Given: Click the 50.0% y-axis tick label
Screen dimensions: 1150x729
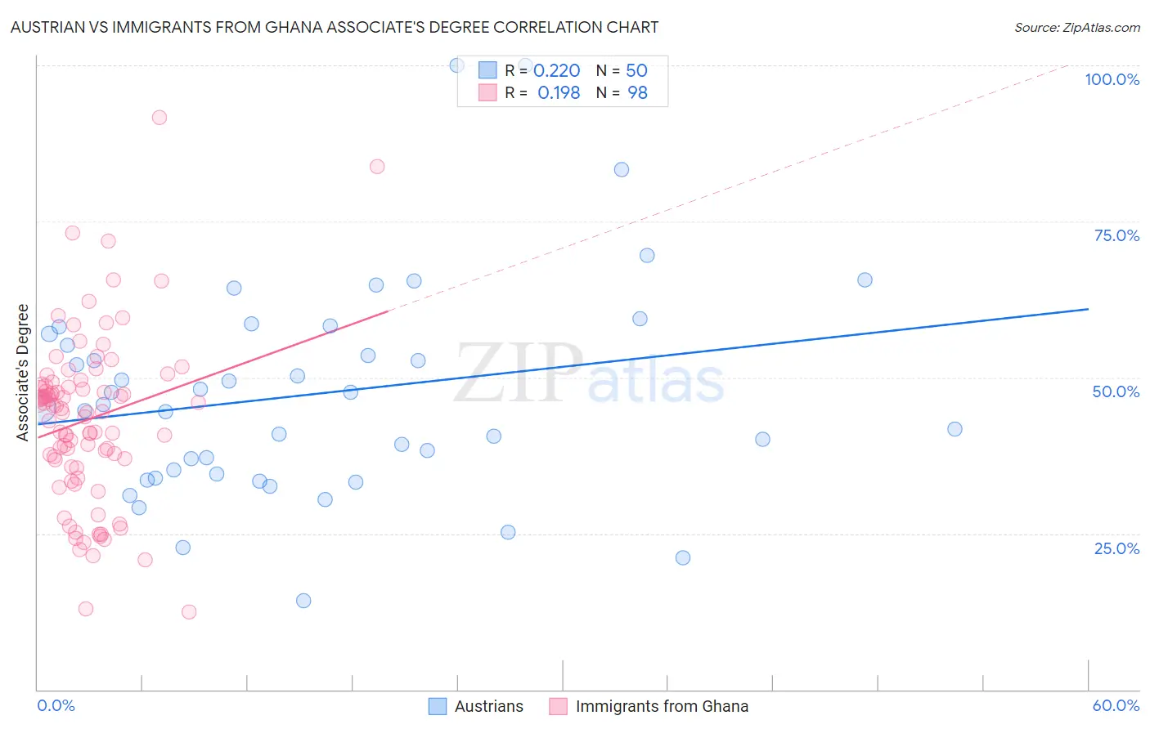Looking at the screenshot, I should (1116, 391).
